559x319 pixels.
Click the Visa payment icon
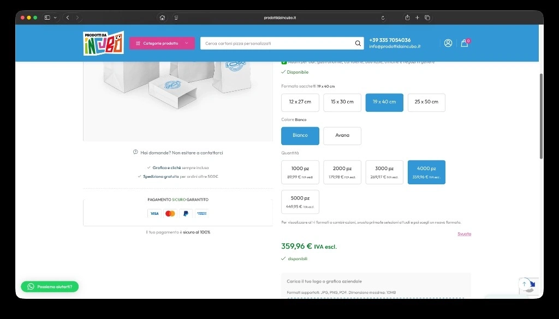tap(154, 213)
